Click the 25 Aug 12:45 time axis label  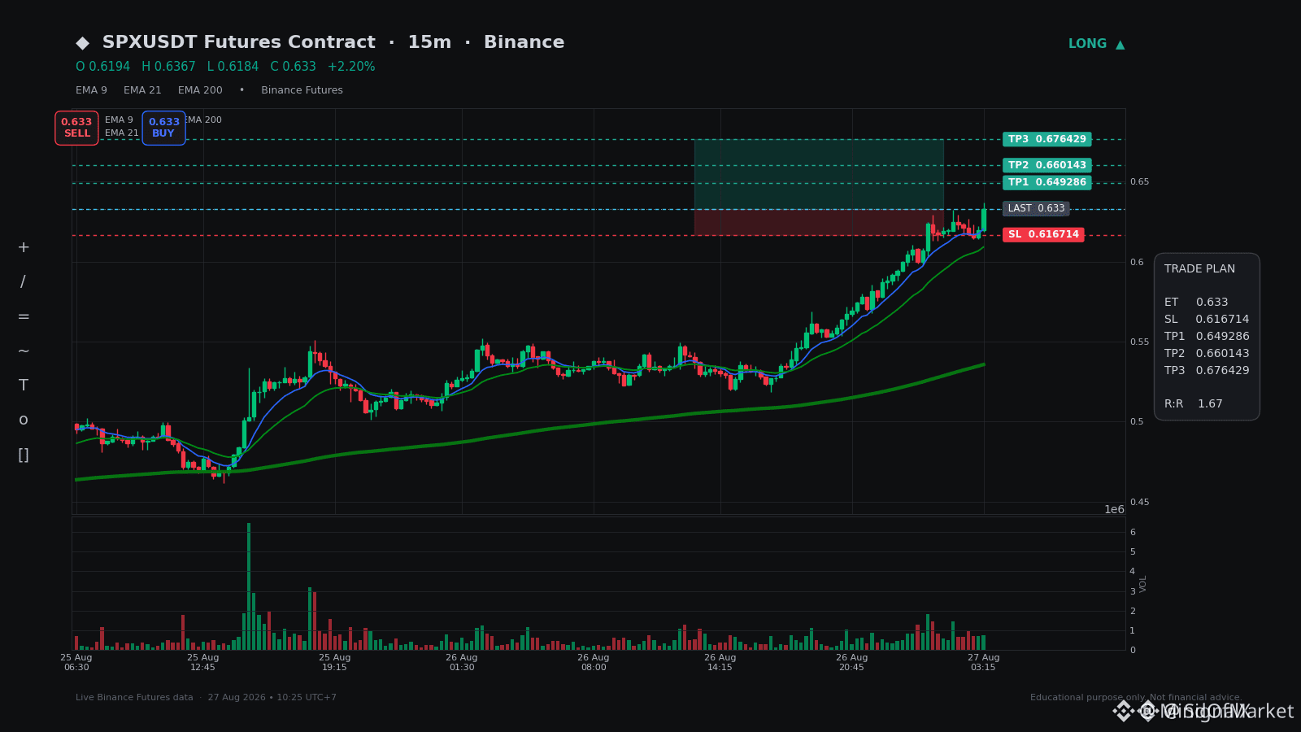point(203,662)
